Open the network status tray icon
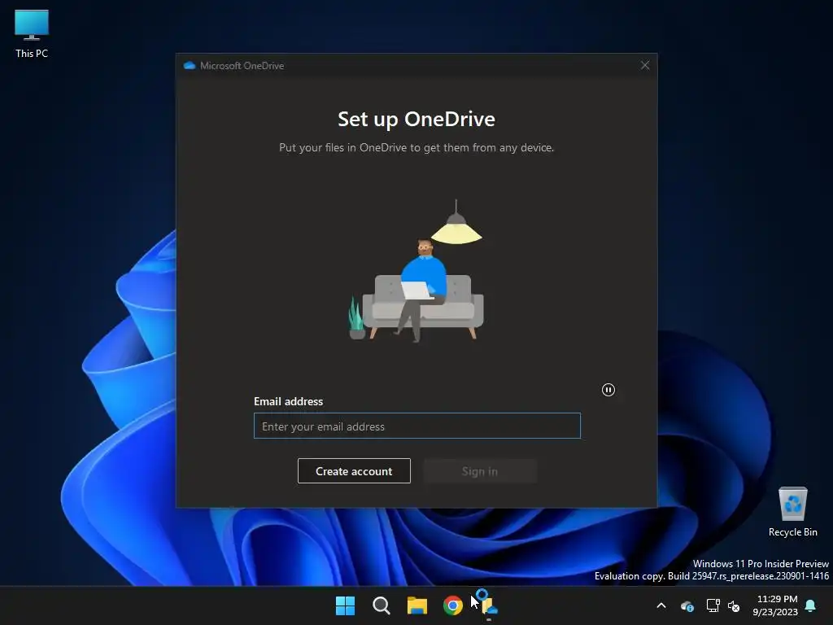This screenshot has width=833, height=625. [713, 605]
